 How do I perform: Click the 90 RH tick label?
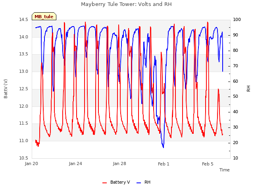(x=235, y=35)
